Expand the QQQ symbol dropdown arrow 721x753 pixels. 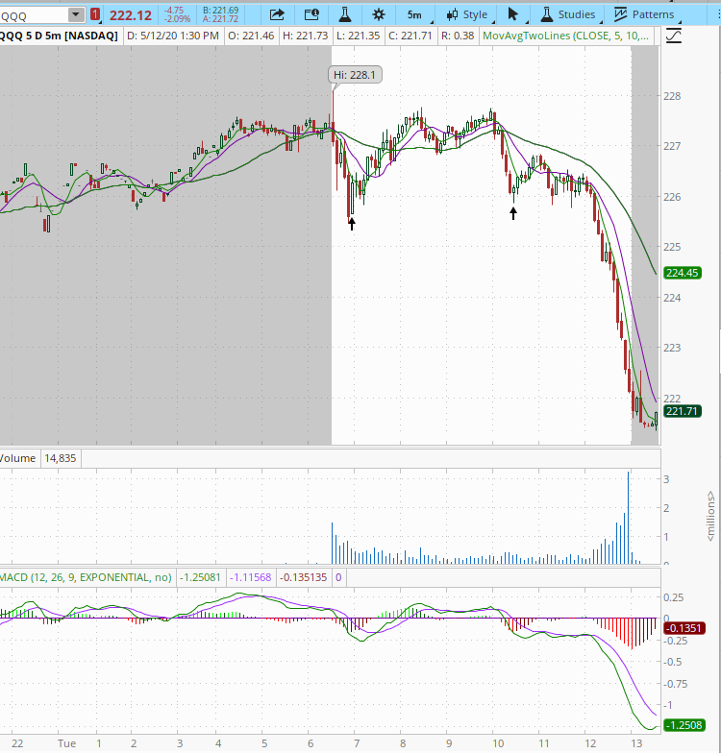75,14
